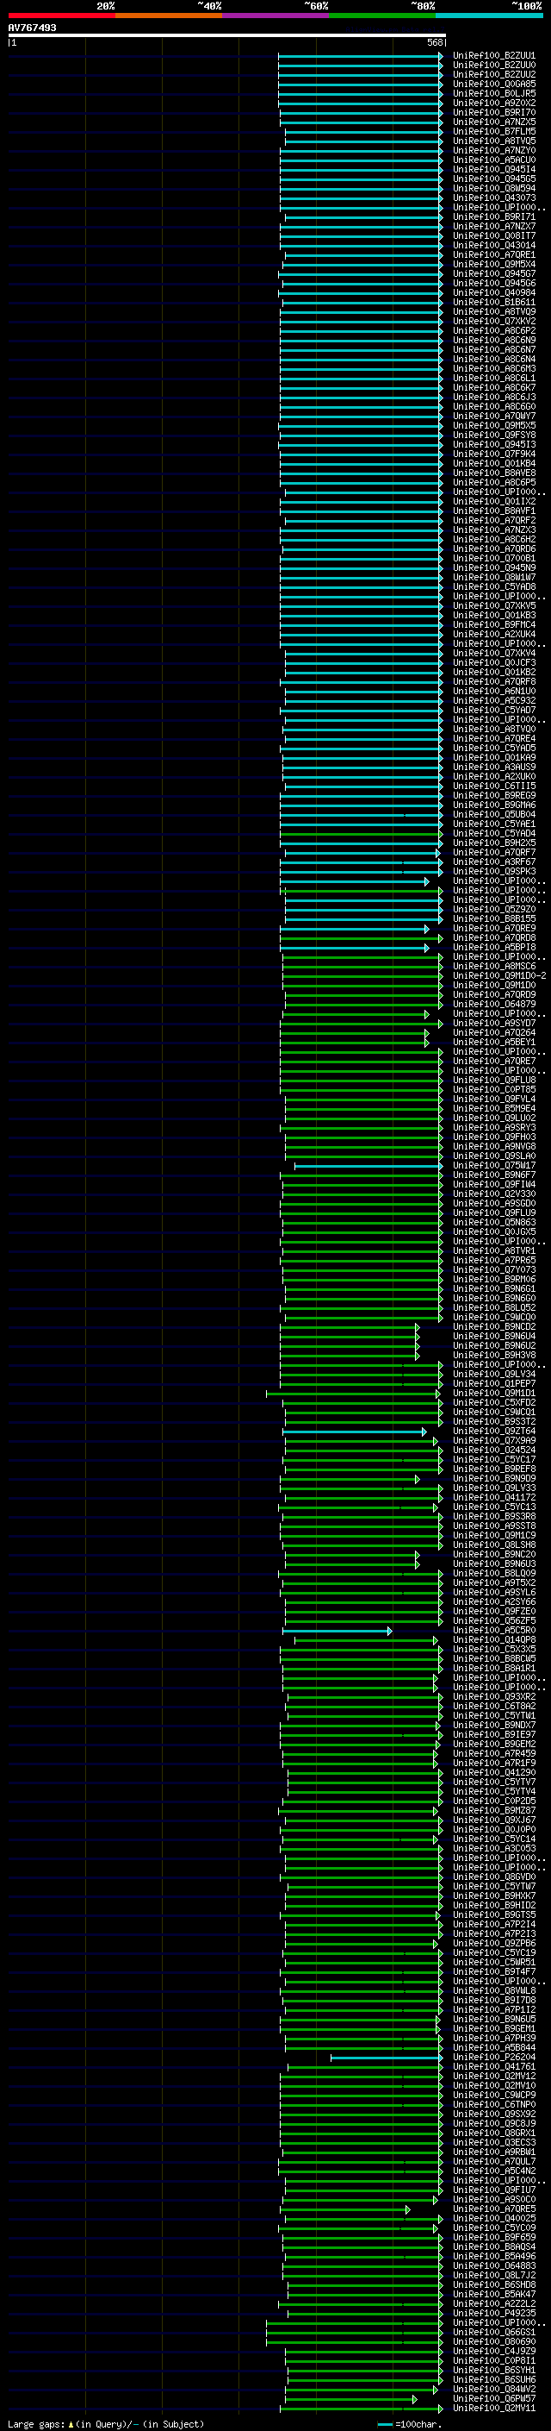551x2431 pixels.
Task: Select label UniRef100_B9H3V8
Action: coord(493,1355)
